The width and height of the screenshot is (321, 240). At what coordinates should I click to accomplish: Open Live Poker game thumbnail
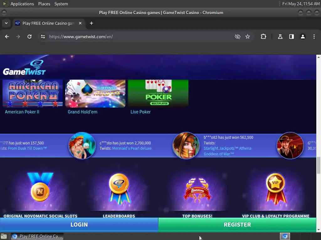pos(158,93)
